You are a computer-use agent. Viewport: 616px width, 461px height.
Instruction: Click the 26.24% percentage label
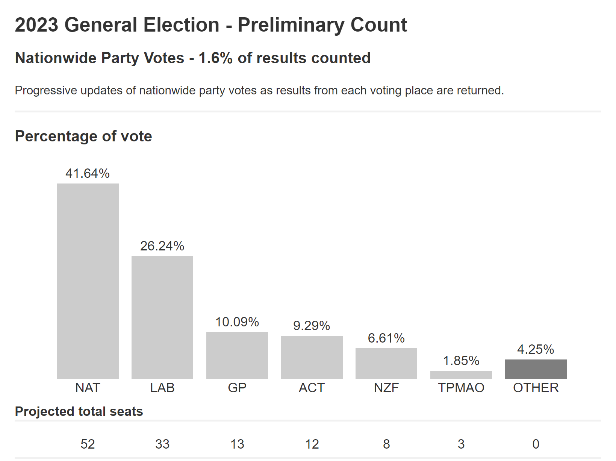coord(162,246)
